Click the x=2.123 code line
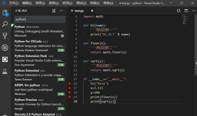 point(97,88)
